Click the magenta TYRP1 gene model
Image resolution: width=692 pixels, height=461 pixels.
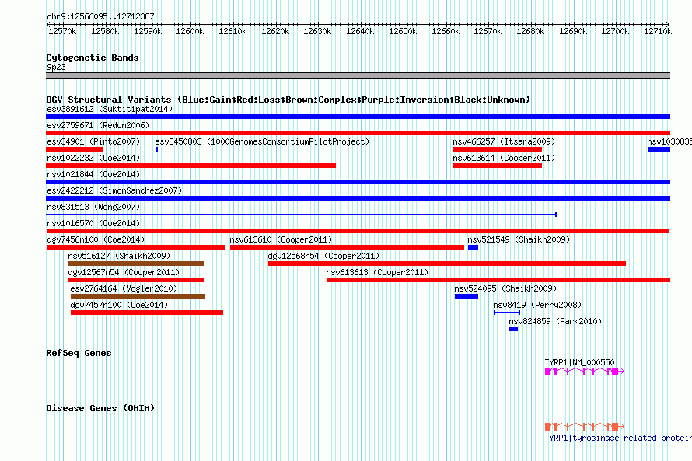pyautogui.click(x=585, y=372)
